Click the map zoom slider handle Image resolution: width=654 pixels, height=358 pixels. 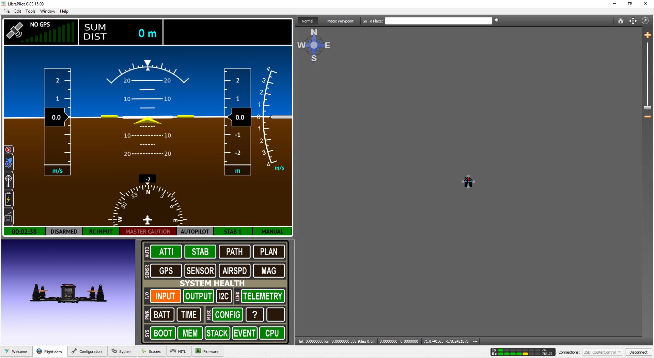tap(648, 108)
